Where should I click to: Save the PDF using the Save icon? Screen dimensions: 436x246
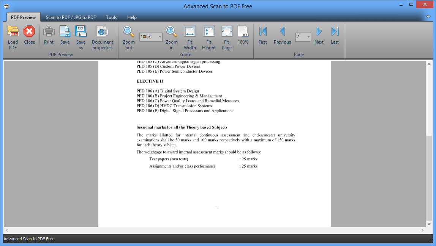(x=65, y=32)
